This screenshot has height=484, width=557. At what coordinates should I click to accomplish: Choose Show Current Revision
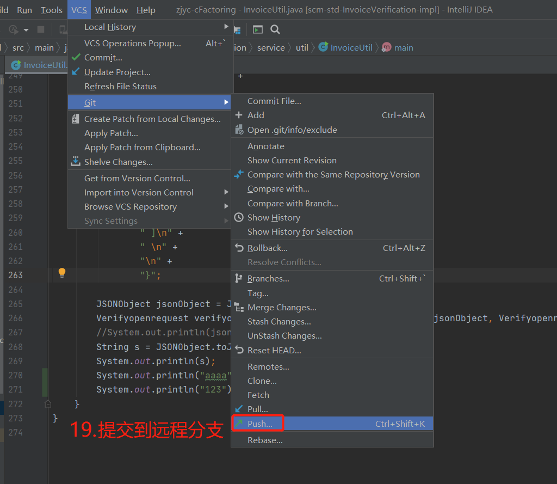pos(332,160)
